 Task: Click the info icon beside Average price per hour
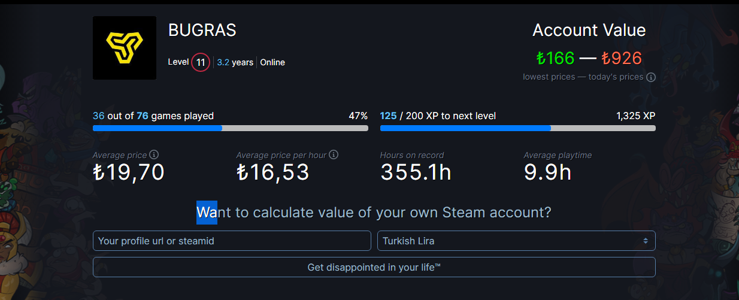(x=334, y=154)
